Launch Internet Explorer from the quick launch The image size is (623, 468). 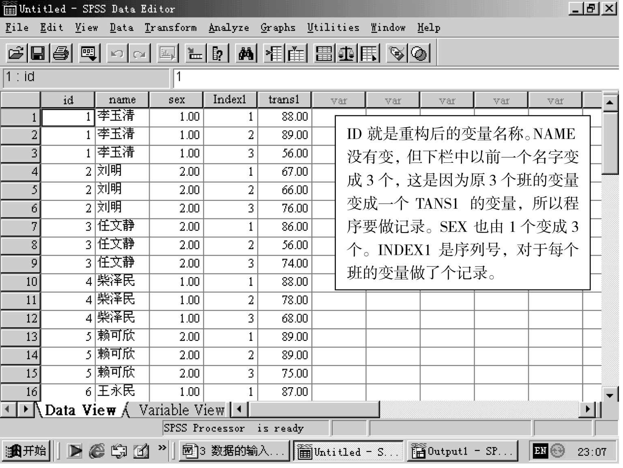click(x=97, y=451)
